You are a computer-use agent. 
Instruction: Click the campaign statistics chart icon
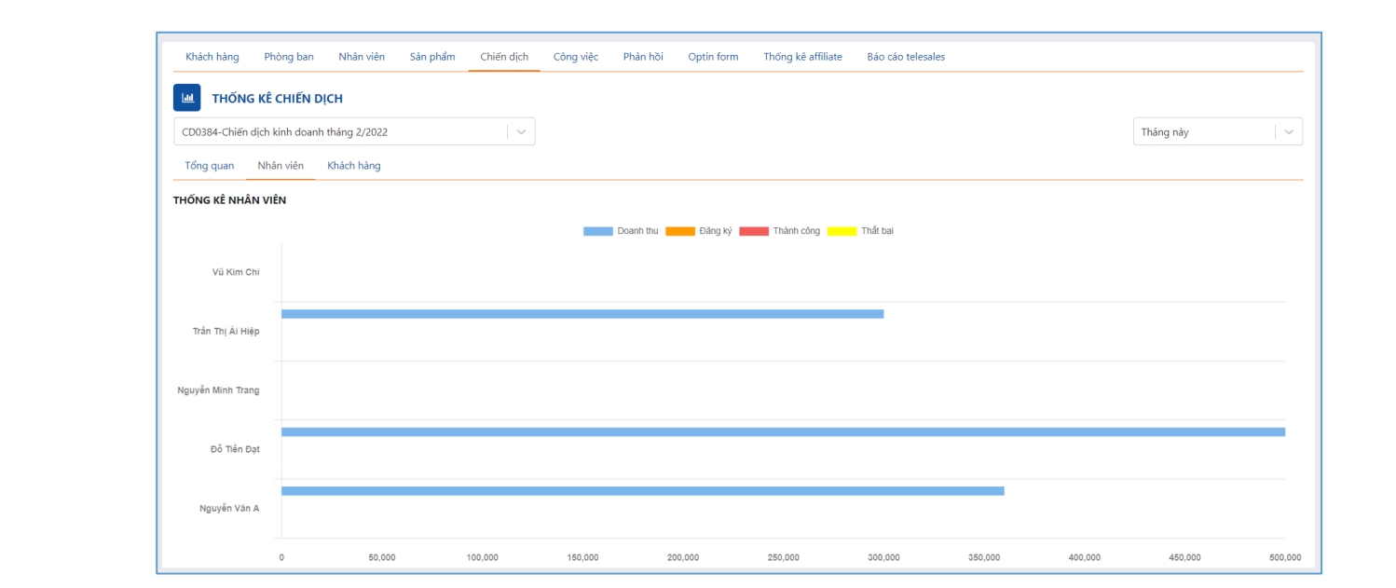click(x=186, y=98)
